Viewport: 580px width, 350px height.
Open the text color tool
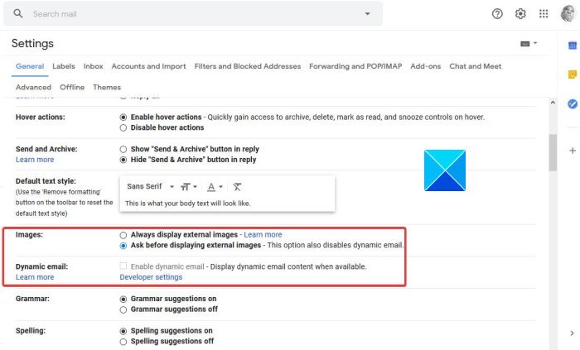click(215, 187)
